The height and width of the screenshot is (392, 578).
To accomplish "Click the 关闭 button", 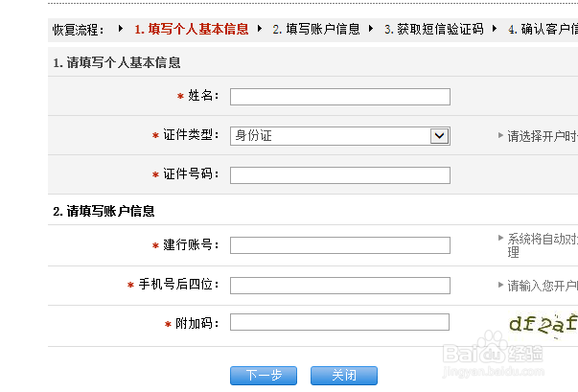I will [344, 376].
